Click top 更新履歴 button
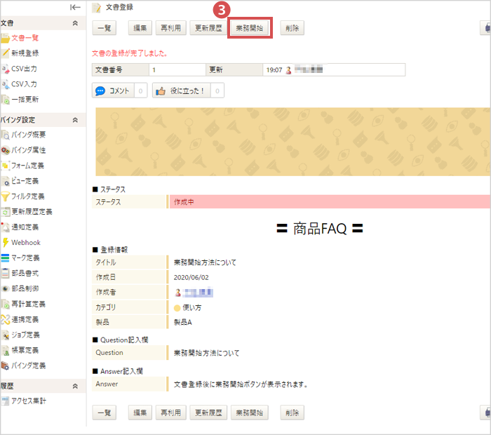Viewport: 491px width, 435px height. [208, 28]
